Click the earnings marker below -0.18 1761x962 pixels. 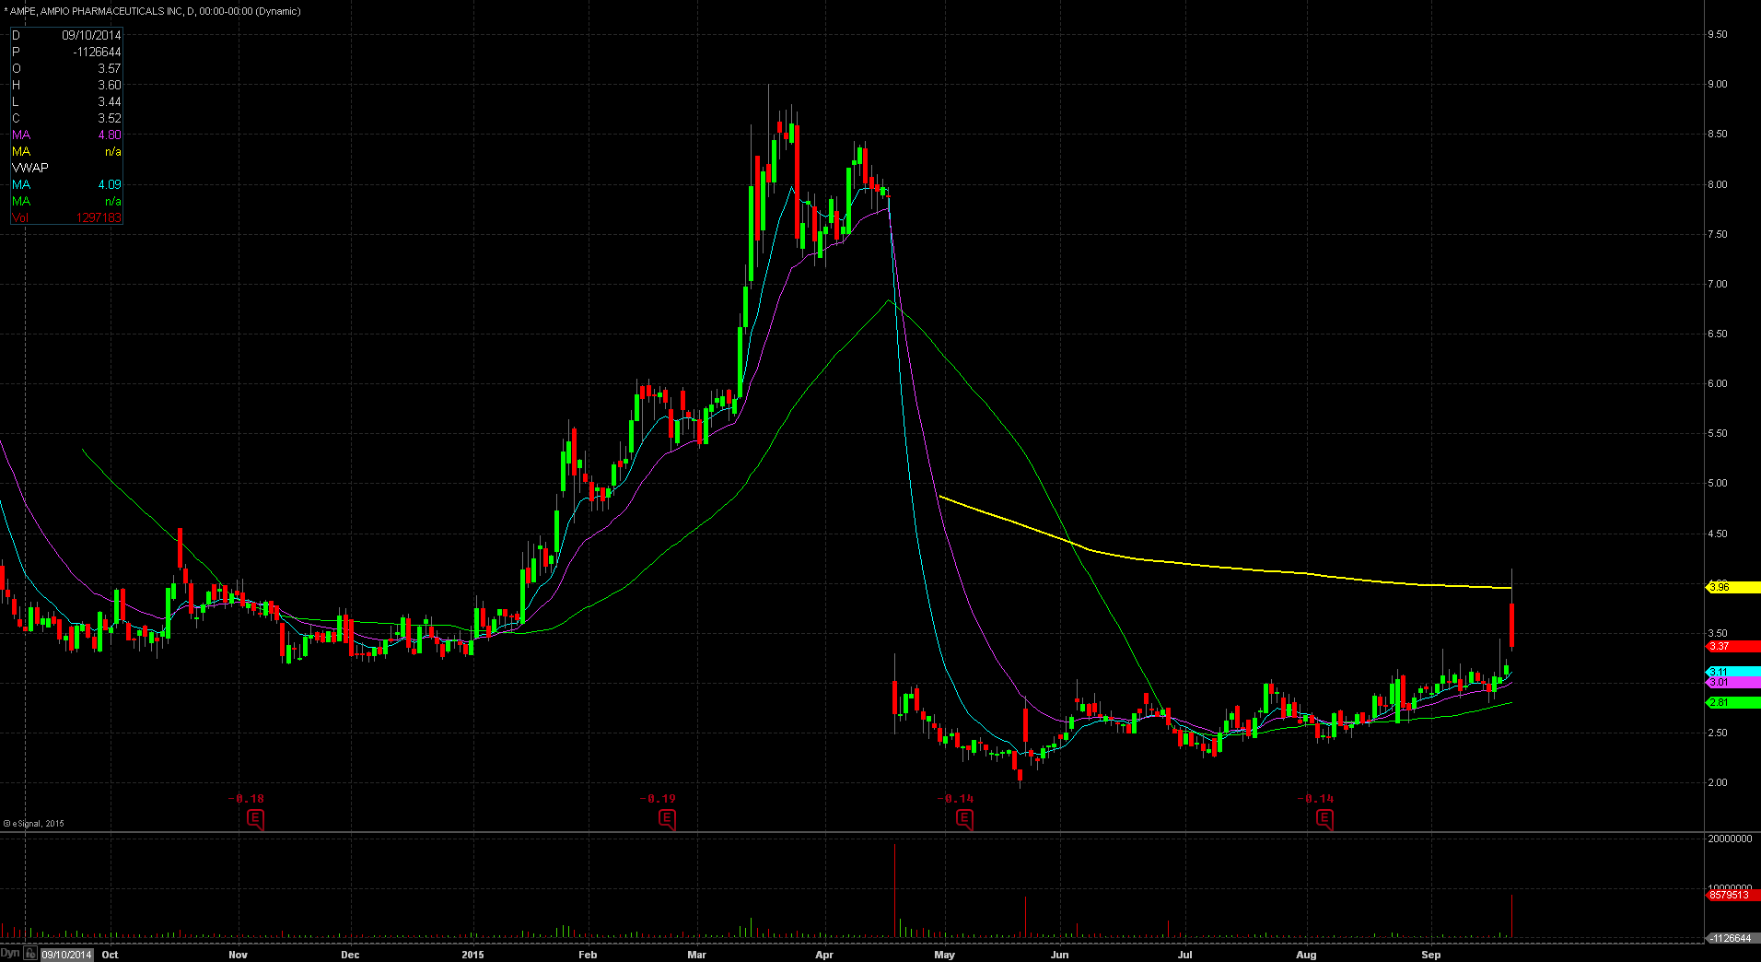coord(256,819)
